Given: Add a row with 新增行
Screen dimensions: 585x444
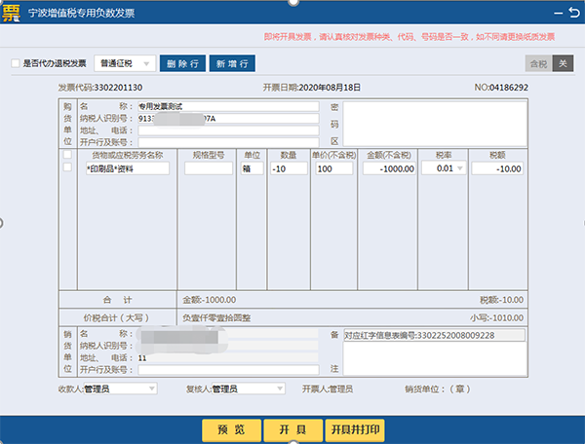Looking at the screenshot, I should (232, 63).
